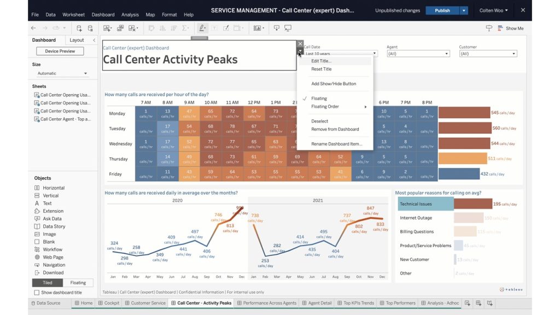Click the highlight pen tool icon

point(202,28)
